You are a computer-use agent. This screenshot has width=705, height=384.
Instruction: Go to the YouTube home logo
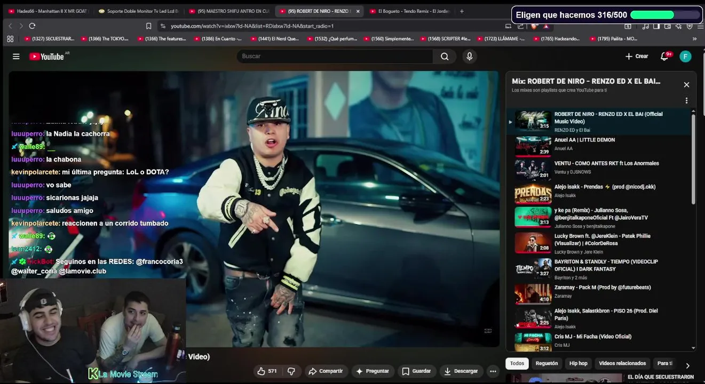coord(46,57)
